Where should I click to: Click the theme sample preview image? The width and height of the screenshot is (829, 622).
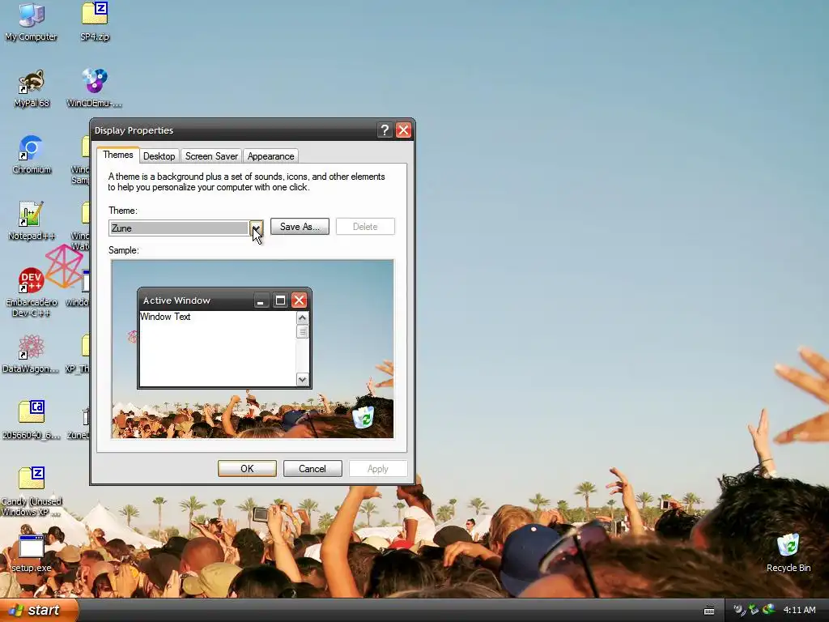point(253,349)
